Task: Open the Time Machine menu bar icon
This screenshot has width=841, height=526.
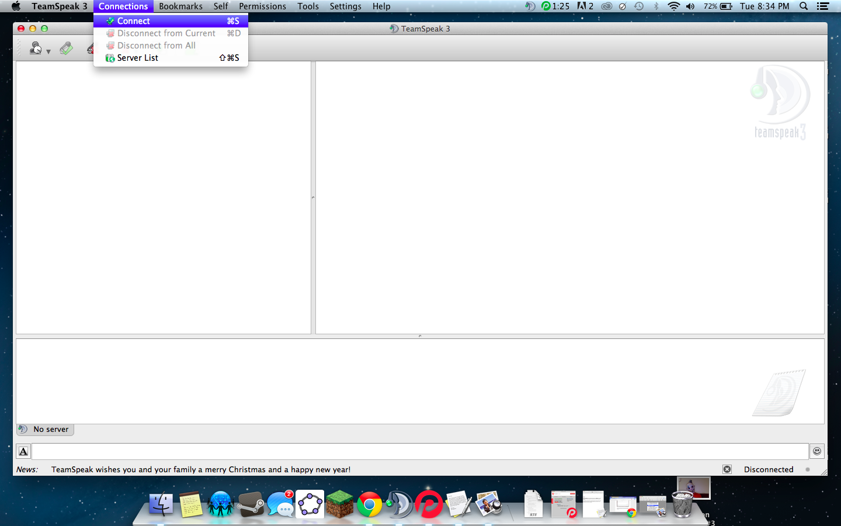Action: click(x=639, y=6)
